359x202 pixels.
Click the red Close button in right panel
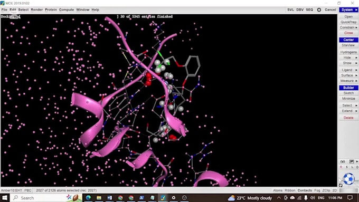pyautogui.click(x=348, y=33)
